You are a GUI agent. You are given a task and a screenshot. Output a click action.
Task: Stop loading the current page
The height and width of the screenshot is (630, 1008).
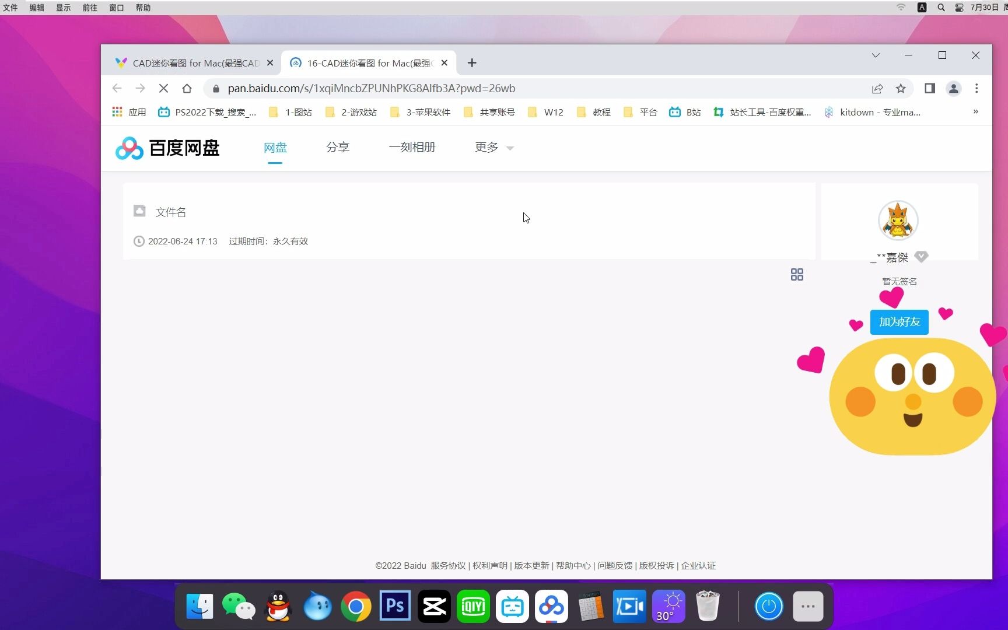point(163,88)
